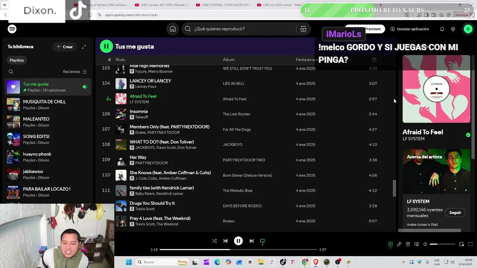Select the Insomnia track row
Viewport: 477px width, 268px height.
click(246, 114)
